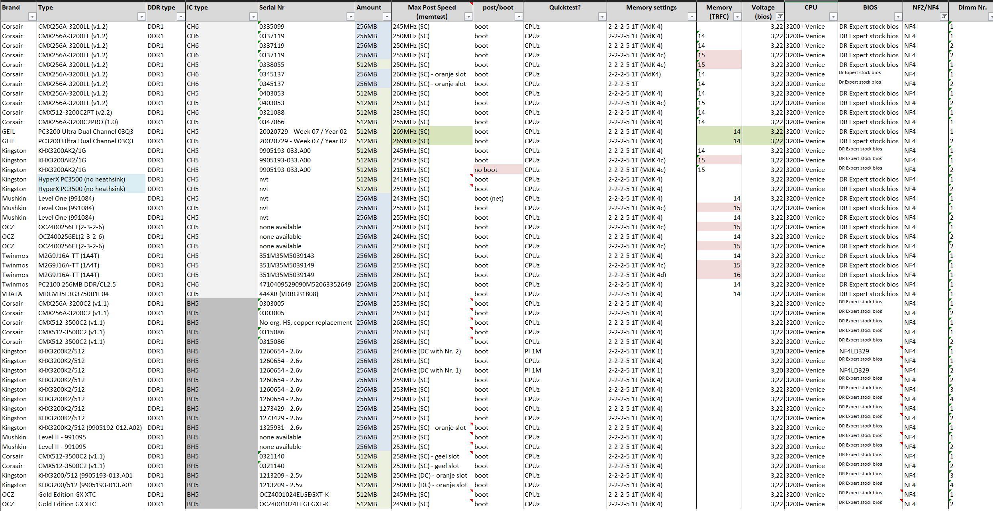
Task: Select serial number cell '0347066'
Action: point(306,122)
